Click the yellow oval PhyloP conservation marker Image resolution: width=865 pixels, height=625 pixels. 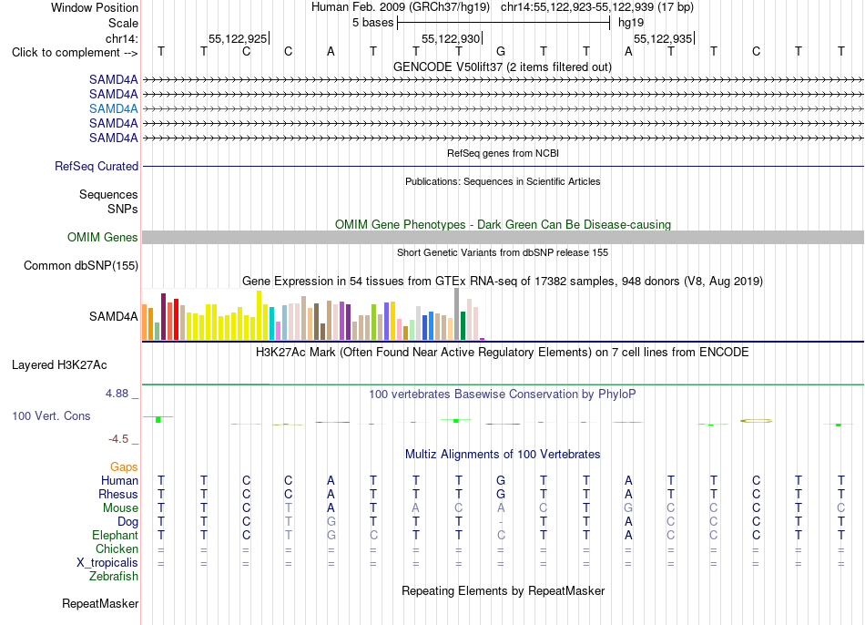(x=756, y=421)
